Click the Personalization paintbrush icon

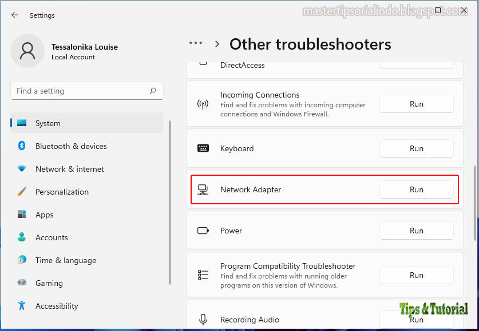[21, 192]
